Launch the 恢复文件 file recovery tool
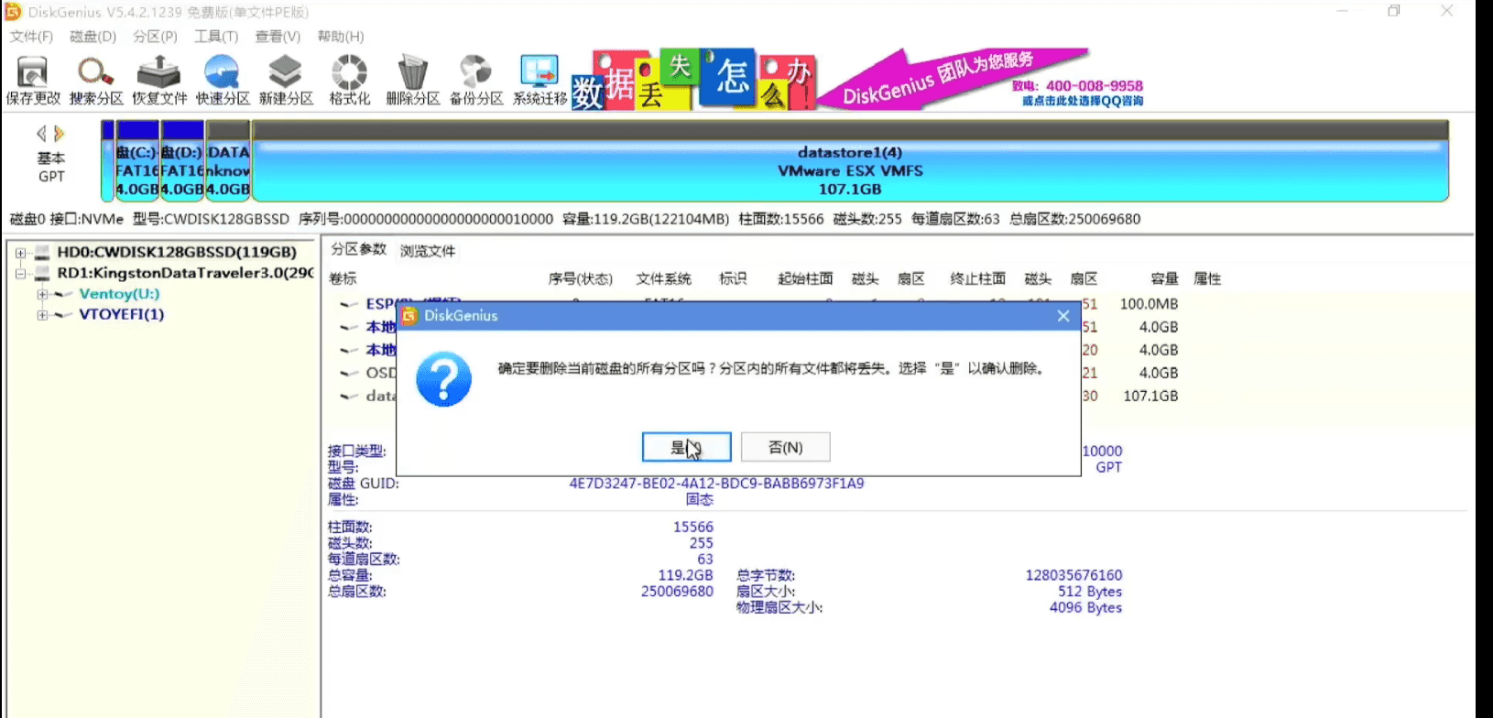Image resolution: width=1493 pixels, height=718 pixels. coord(159,80)
